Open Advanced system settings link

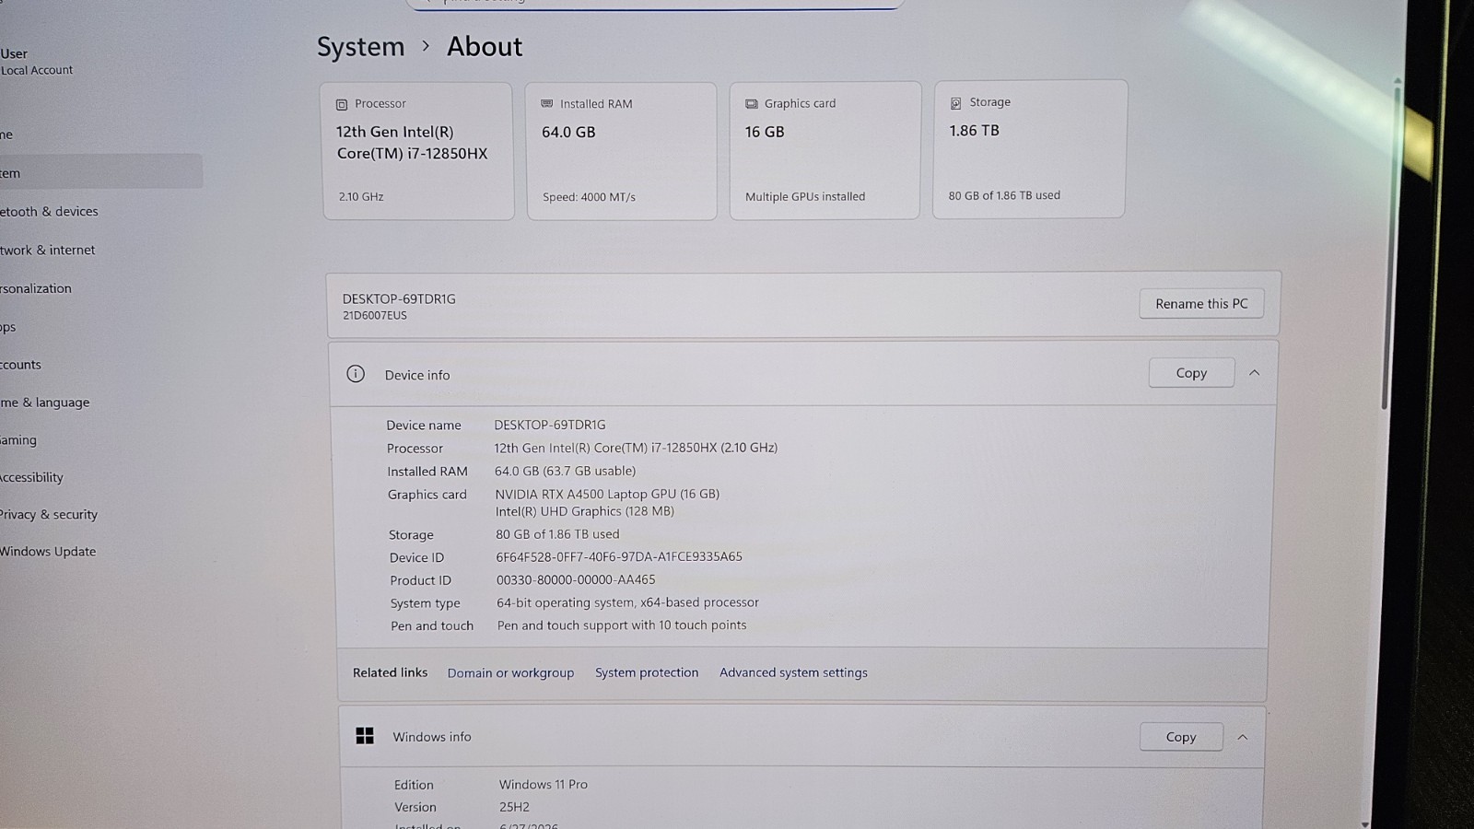(793, 673)
